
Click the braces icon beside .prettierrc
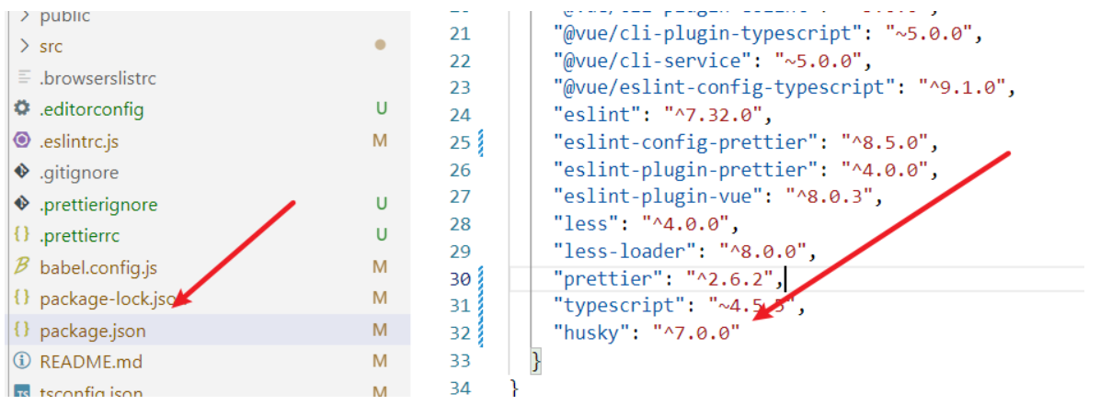click(22, 236)
